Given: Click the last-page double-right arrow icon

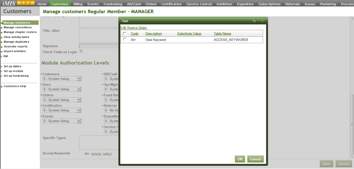Looking at the screenshot, I should [x=32, y=4].
